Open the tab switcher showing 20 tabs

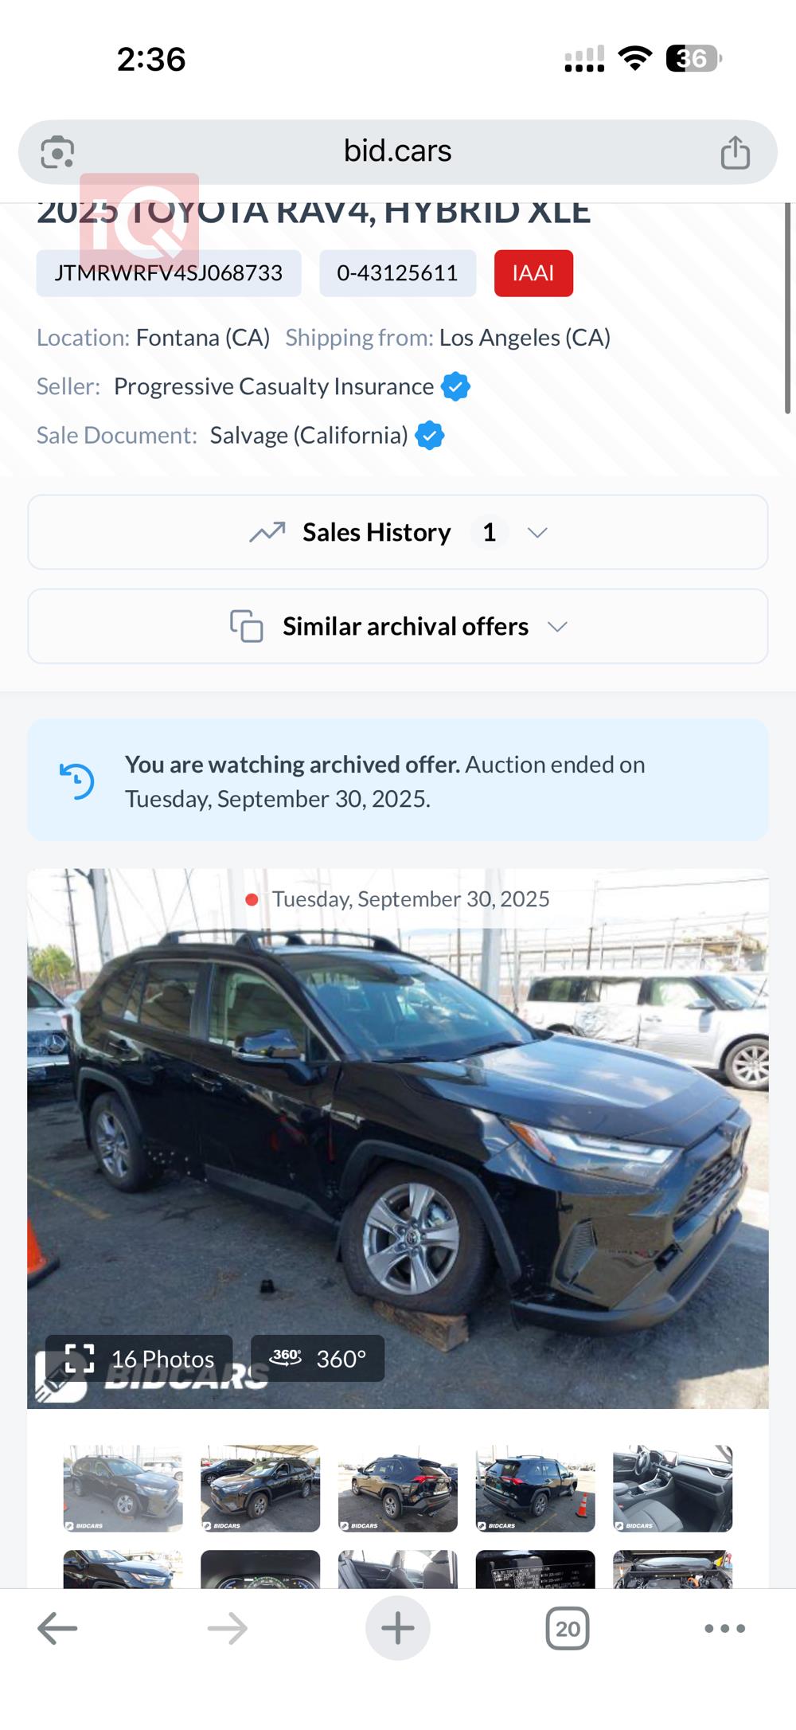567,1628
